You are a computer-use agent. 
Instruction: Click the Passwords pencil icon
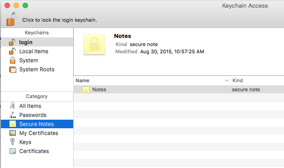point(13,115)
